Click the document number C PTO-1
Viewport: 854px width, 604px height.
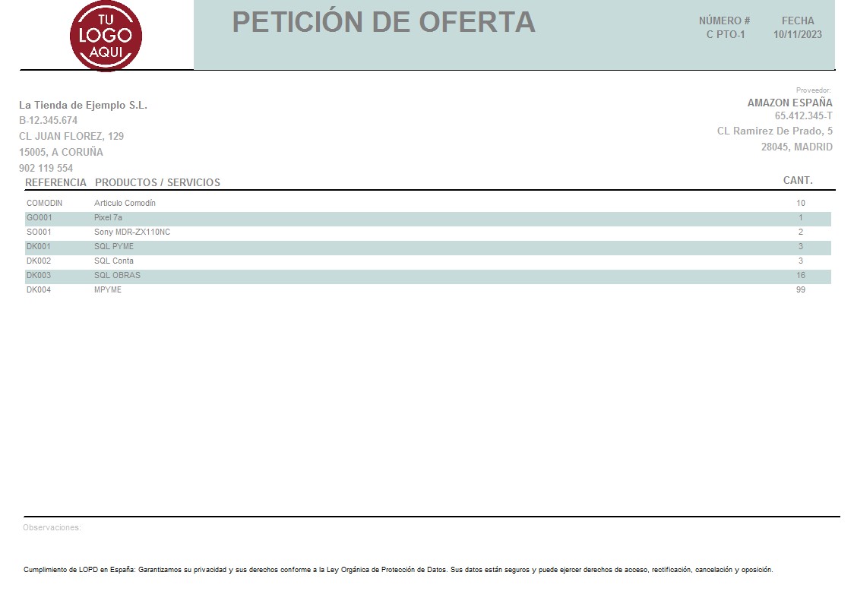coord(726,34)
